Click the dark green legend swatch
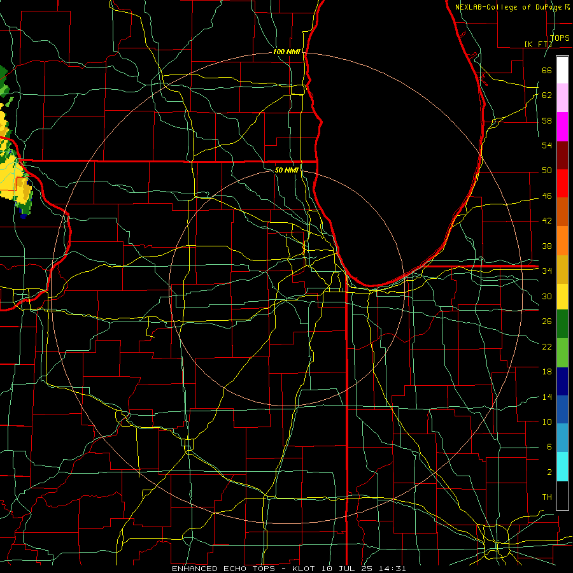 [562, 324]
